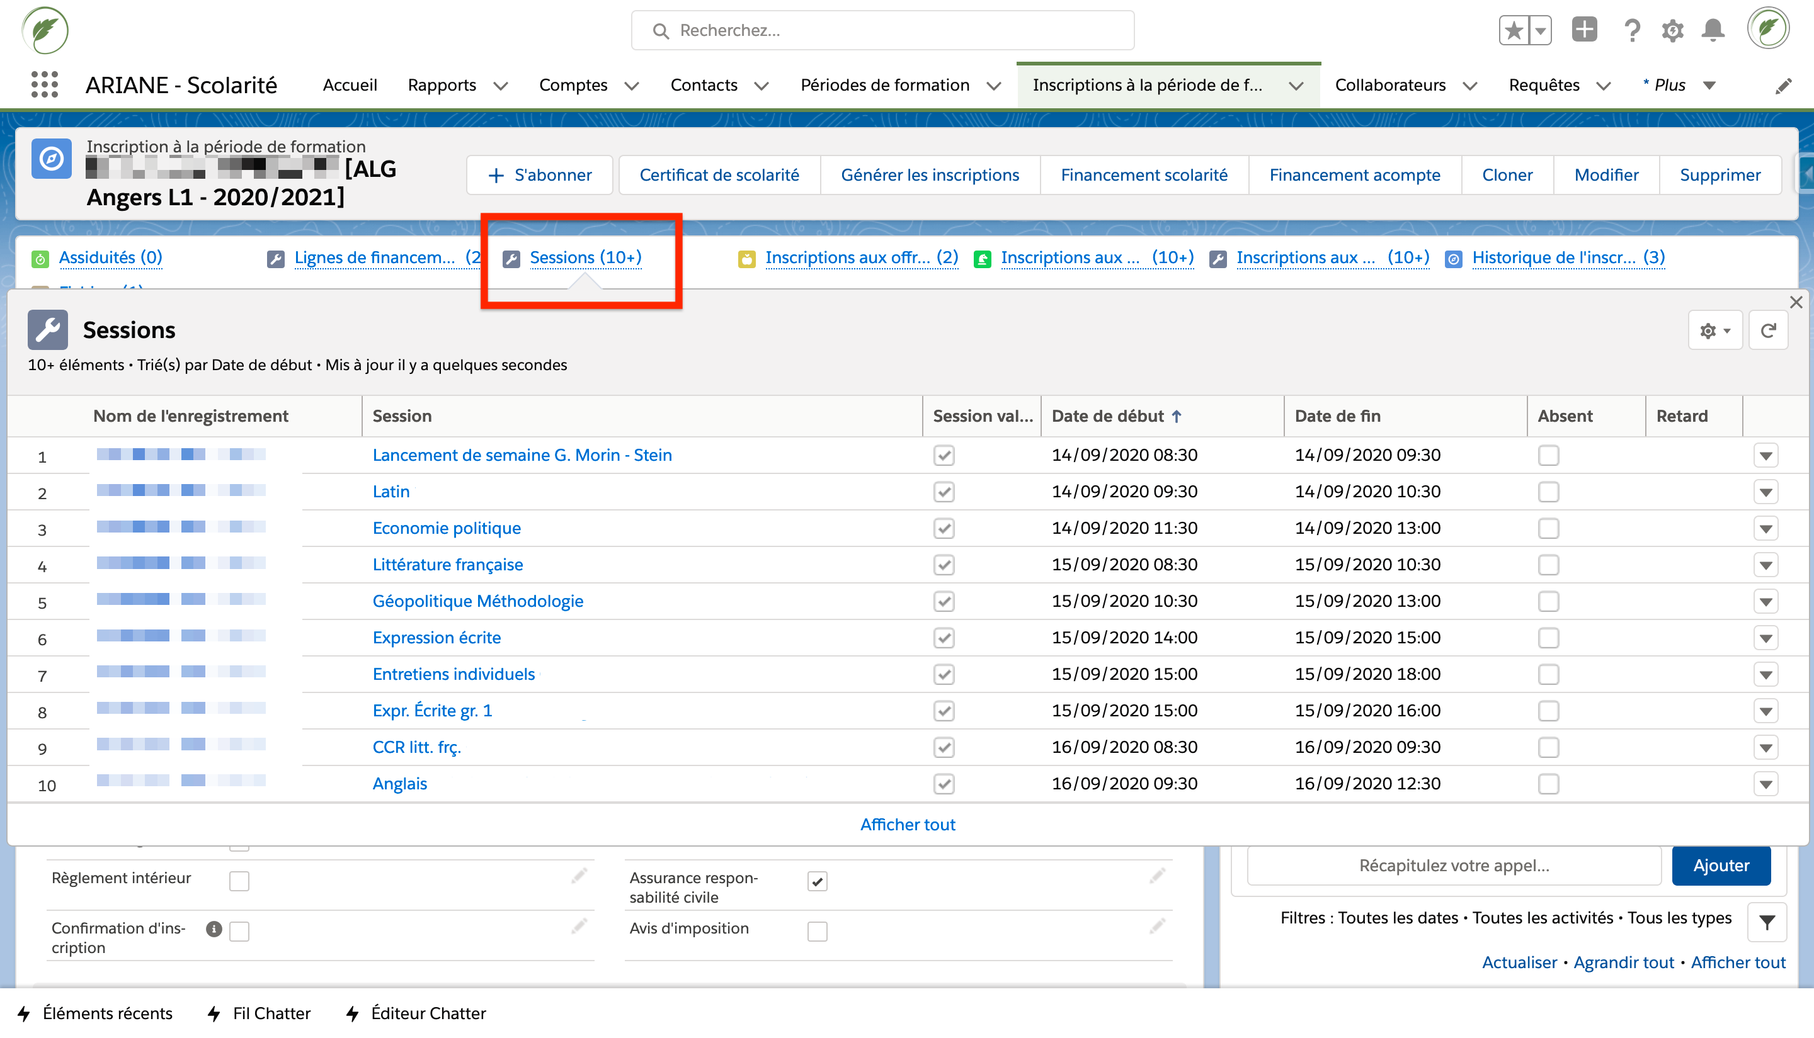Toggle the Avis d'imposition checkbox
This screenshot has width=1814, height=1038.
818,931
